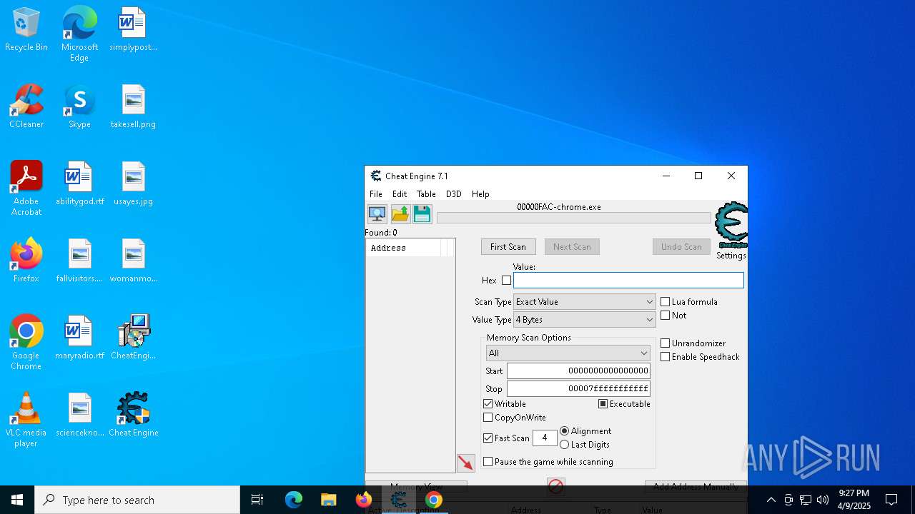This screenshot has width=915, height=514.
Task: Check Enable Speedhack
Action: [x=666, y=357]
